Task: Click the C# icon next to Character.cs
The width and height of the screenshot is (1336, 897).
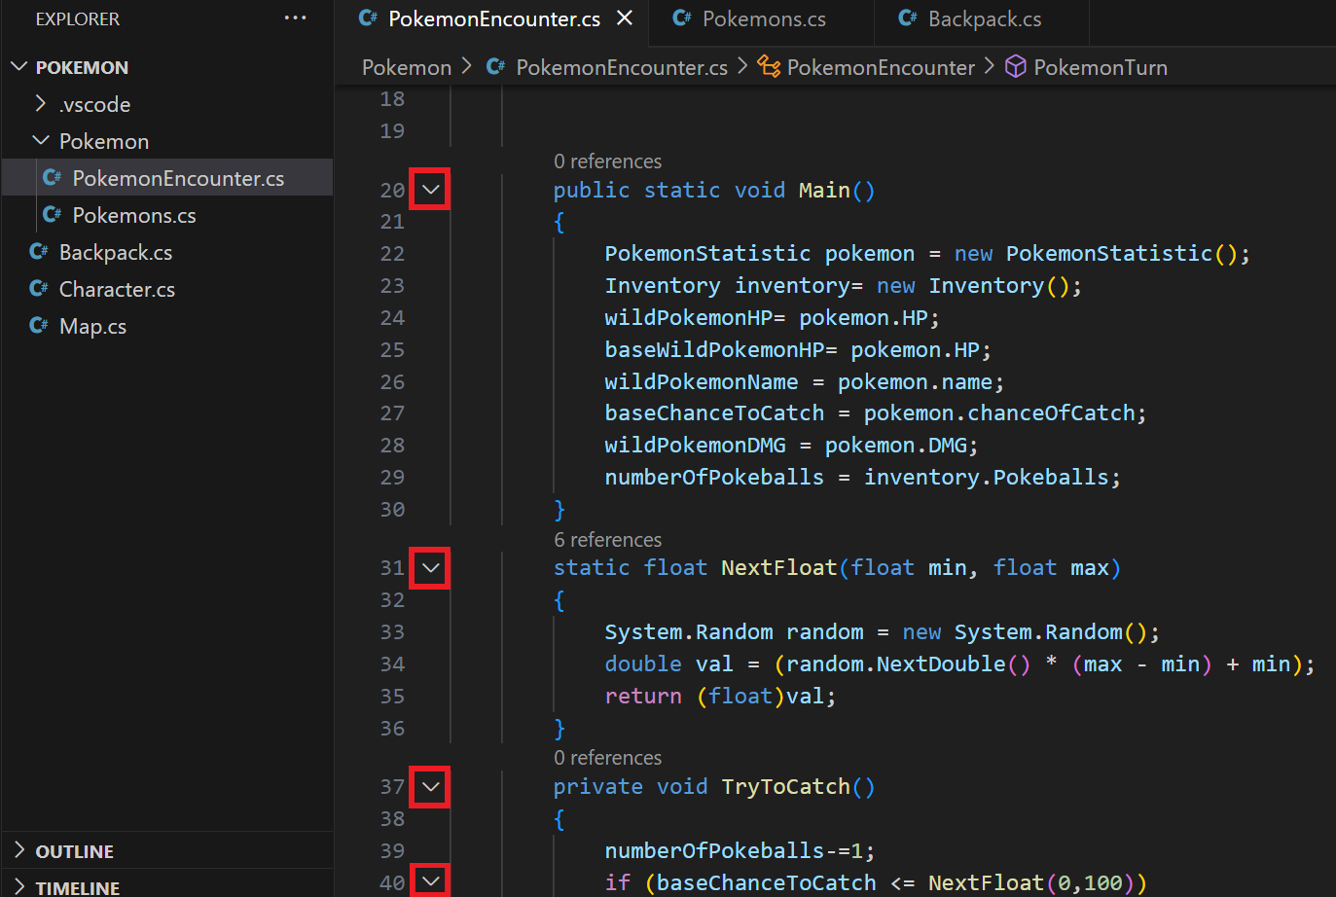Action: [37, 289]
